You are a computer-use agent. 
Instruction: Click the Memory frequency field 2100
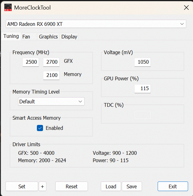point(51,75)
